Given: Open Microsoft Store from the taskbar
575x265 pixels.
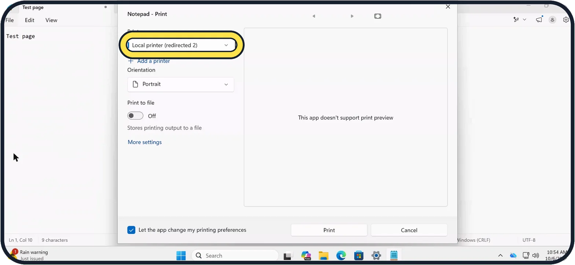Looking at the screenshot, I should pos(359,255).
